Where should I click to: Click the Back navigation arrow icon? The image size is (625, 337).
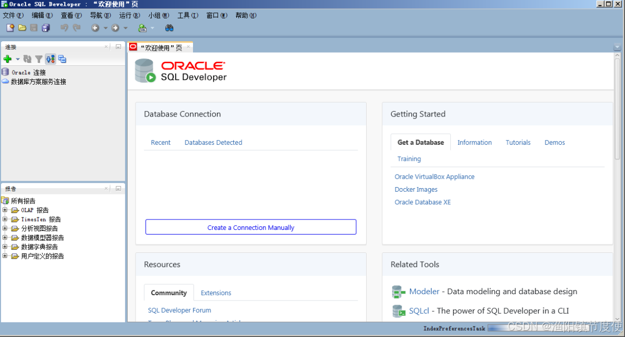[95, 28]
